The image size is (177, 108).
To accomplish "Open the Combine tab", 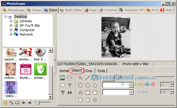I will click(108, 10).
